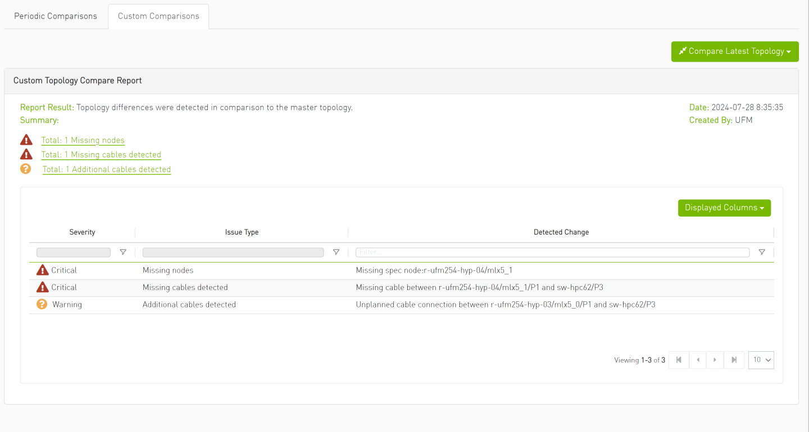
Task: Click the question mark icon beside Additional cables summary
Action: click(26, 168)
